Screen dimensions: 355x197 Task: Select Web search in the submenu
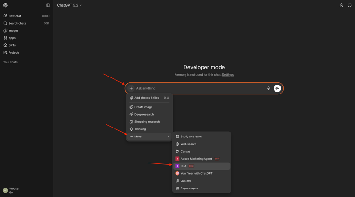202,144
